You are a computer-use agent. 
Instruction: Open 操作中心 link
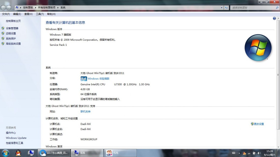[x=11, y=133]
